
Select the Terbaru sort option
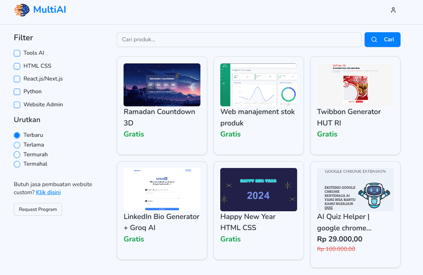pos(17,135)
